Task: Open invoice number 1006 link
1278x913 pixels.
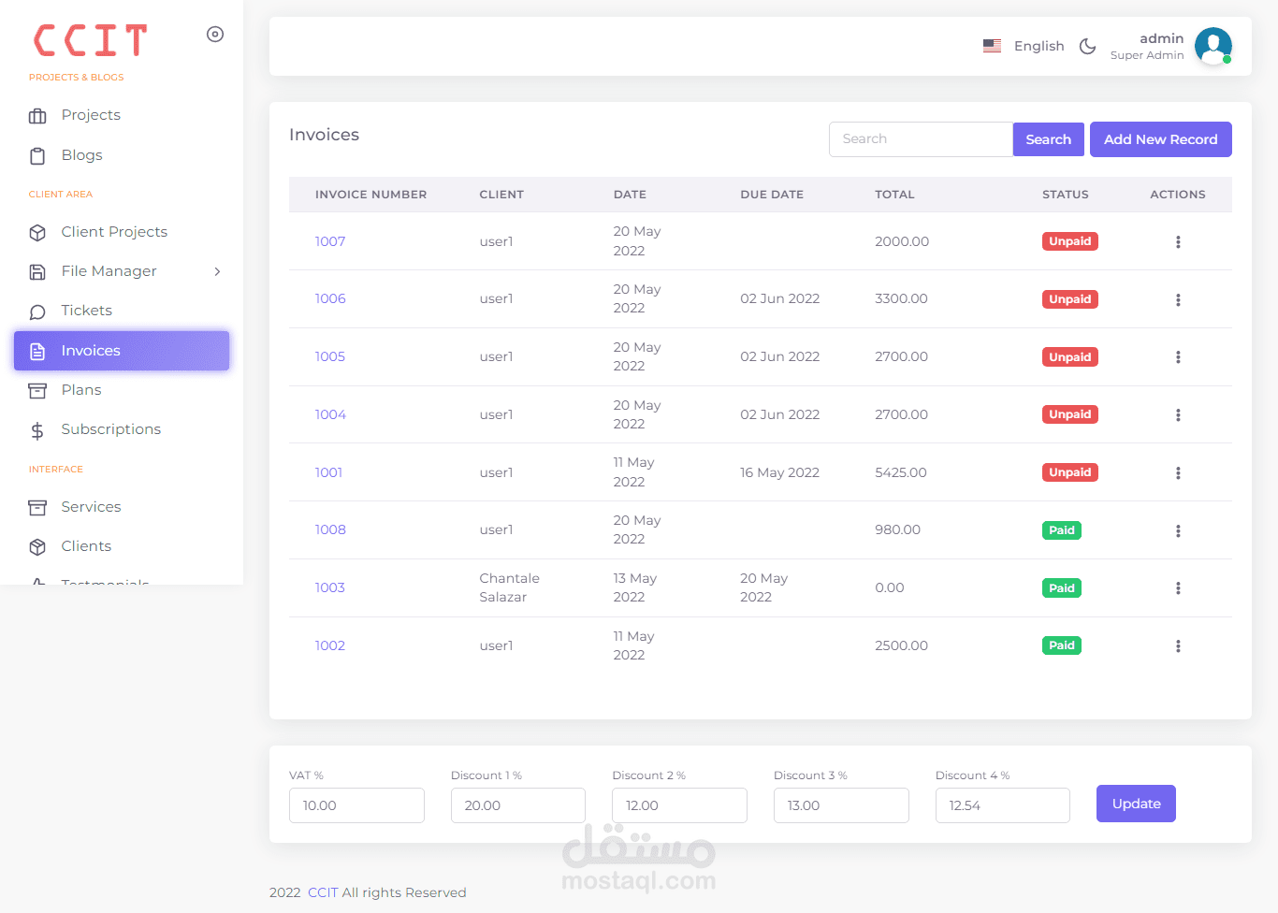Action: pos(330,298)
